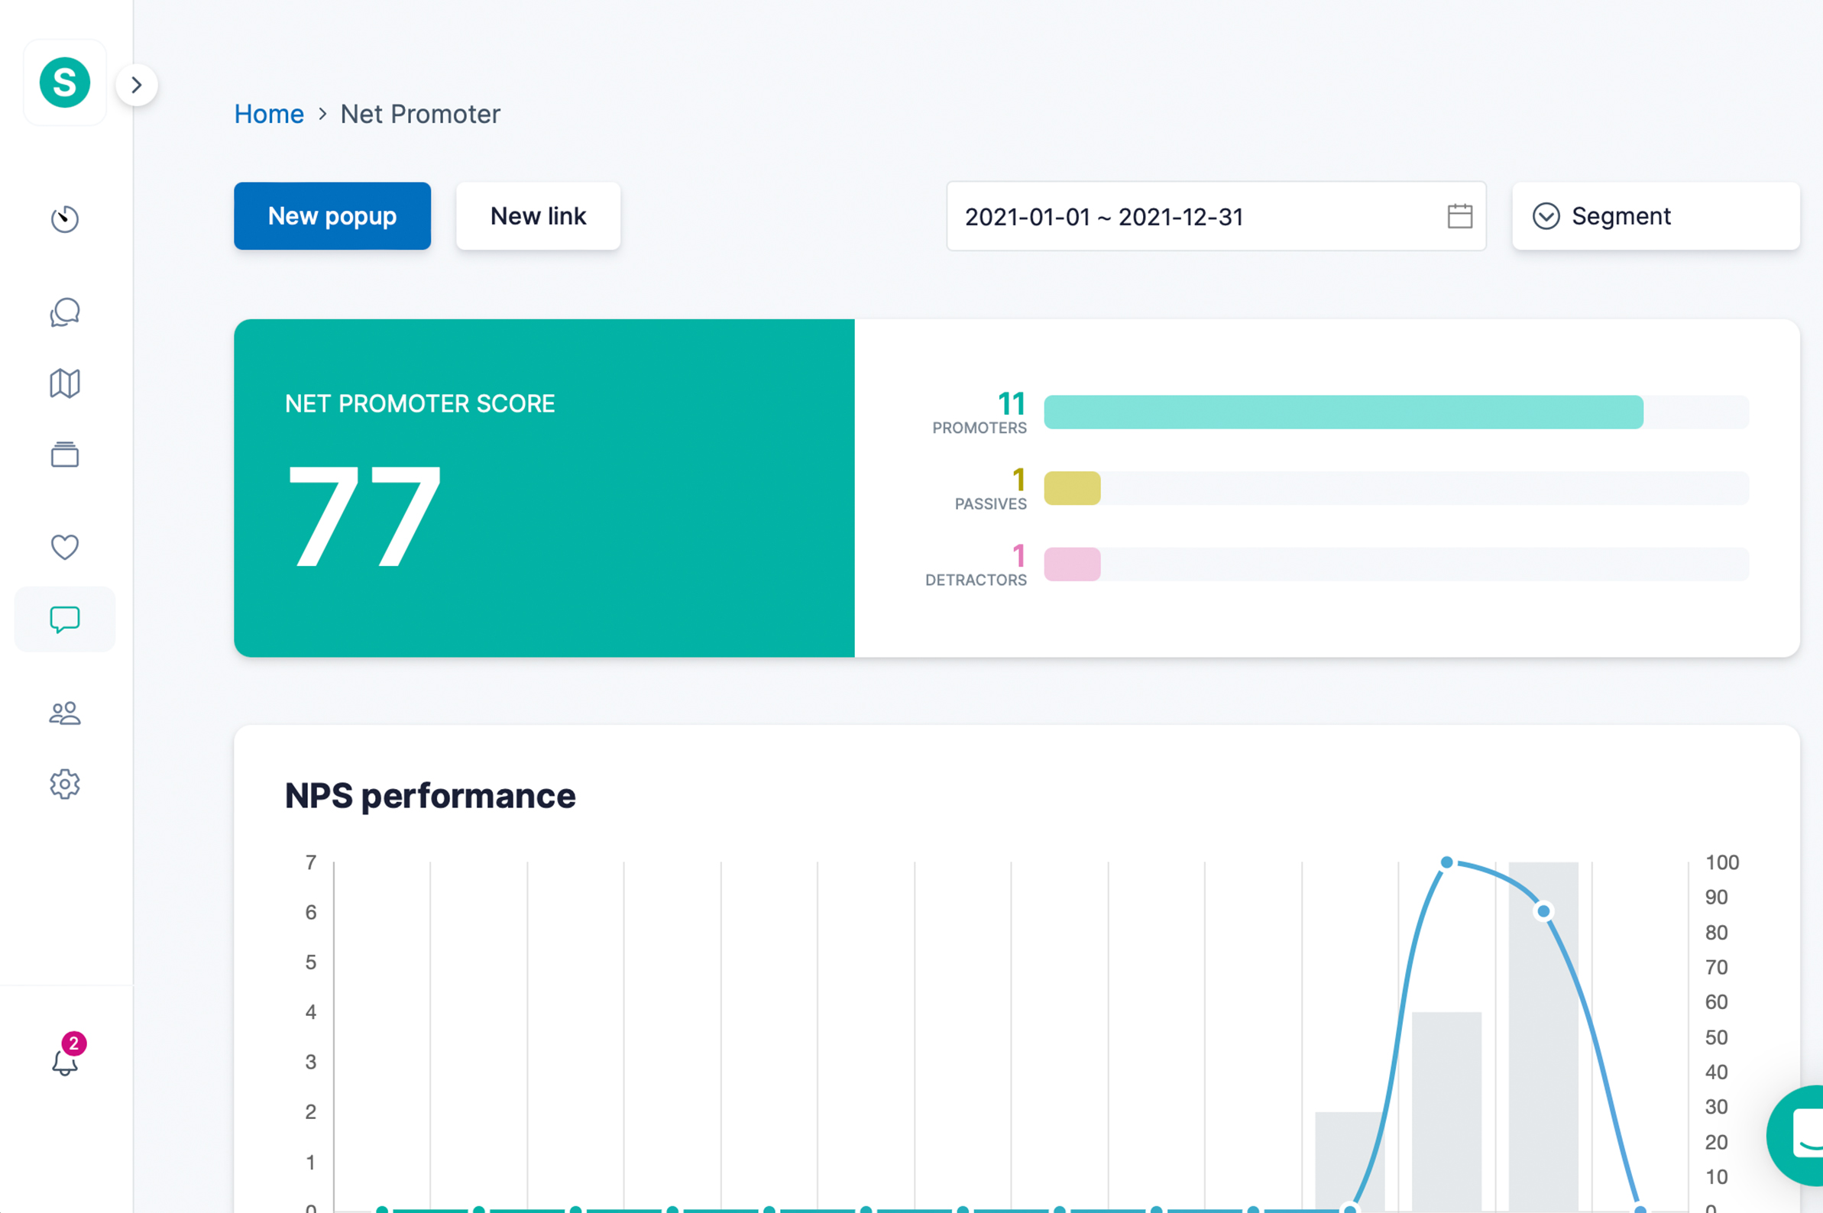Click the PASSIVES label
This screenshot has width=1823, height=1213.
990,504
